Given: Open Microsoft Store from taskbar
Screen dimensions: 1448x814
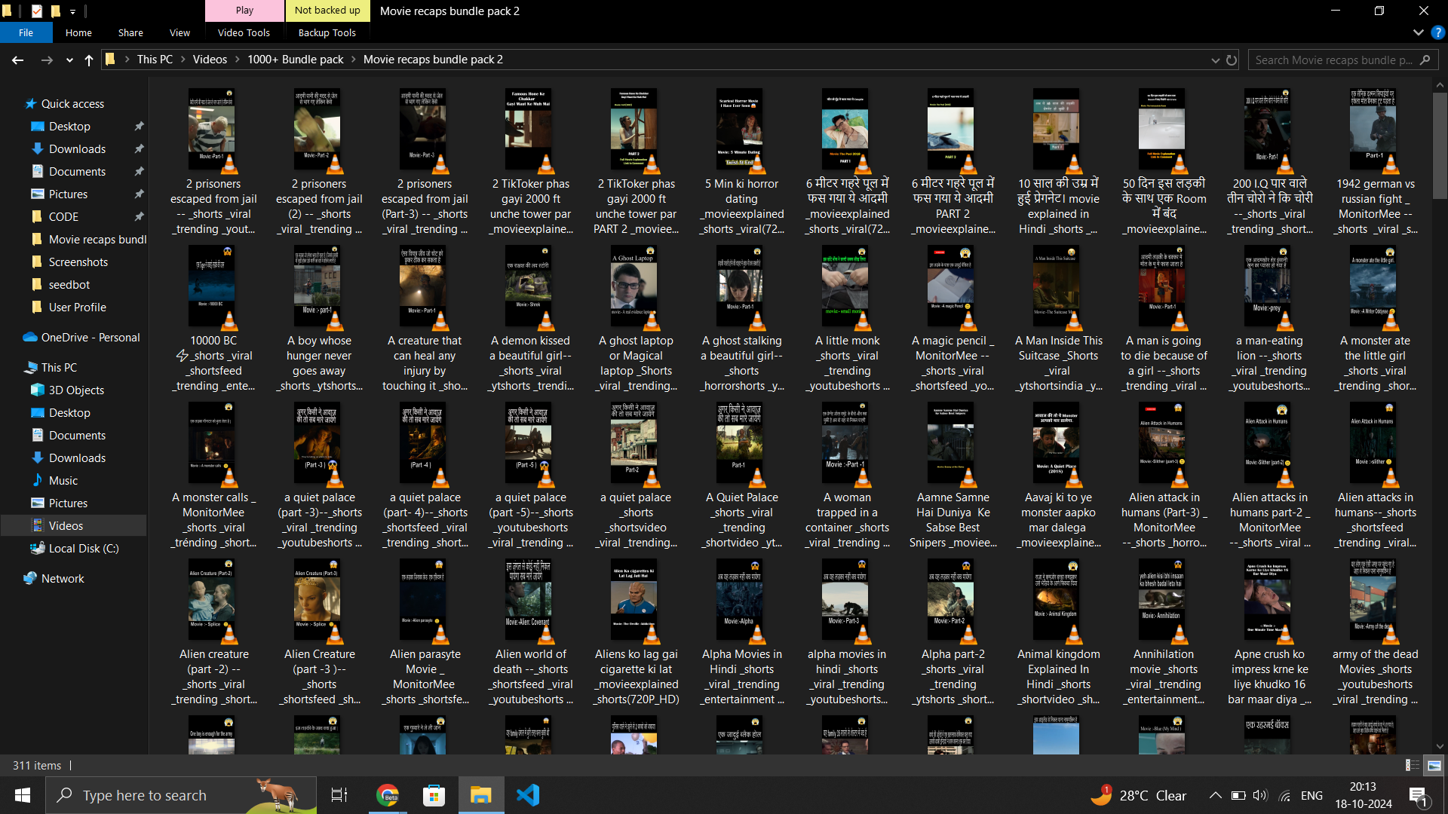Looking at the screenshot, I should pyautogui.click(x=434, y=795).
